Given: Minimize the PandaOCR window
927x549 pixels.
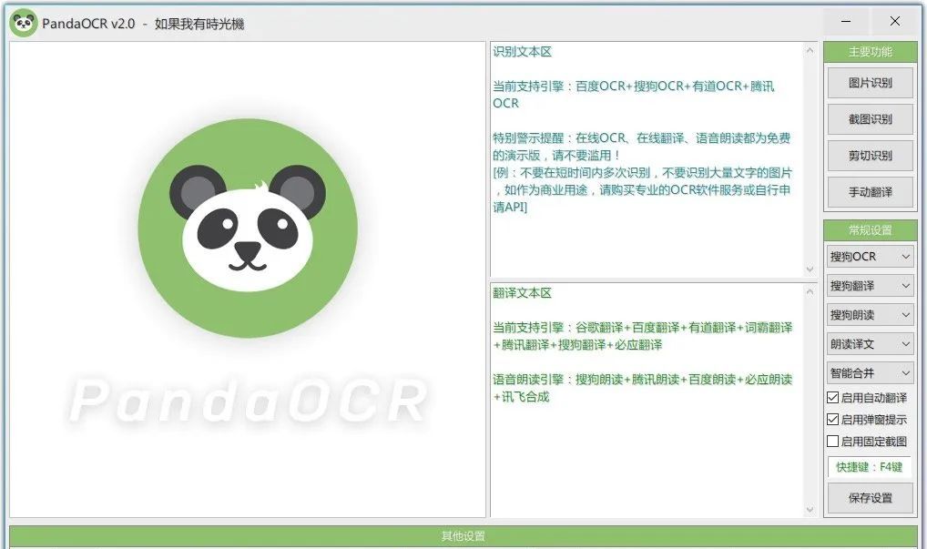Looking at the screenshot, I should click(x=846, y=22).
